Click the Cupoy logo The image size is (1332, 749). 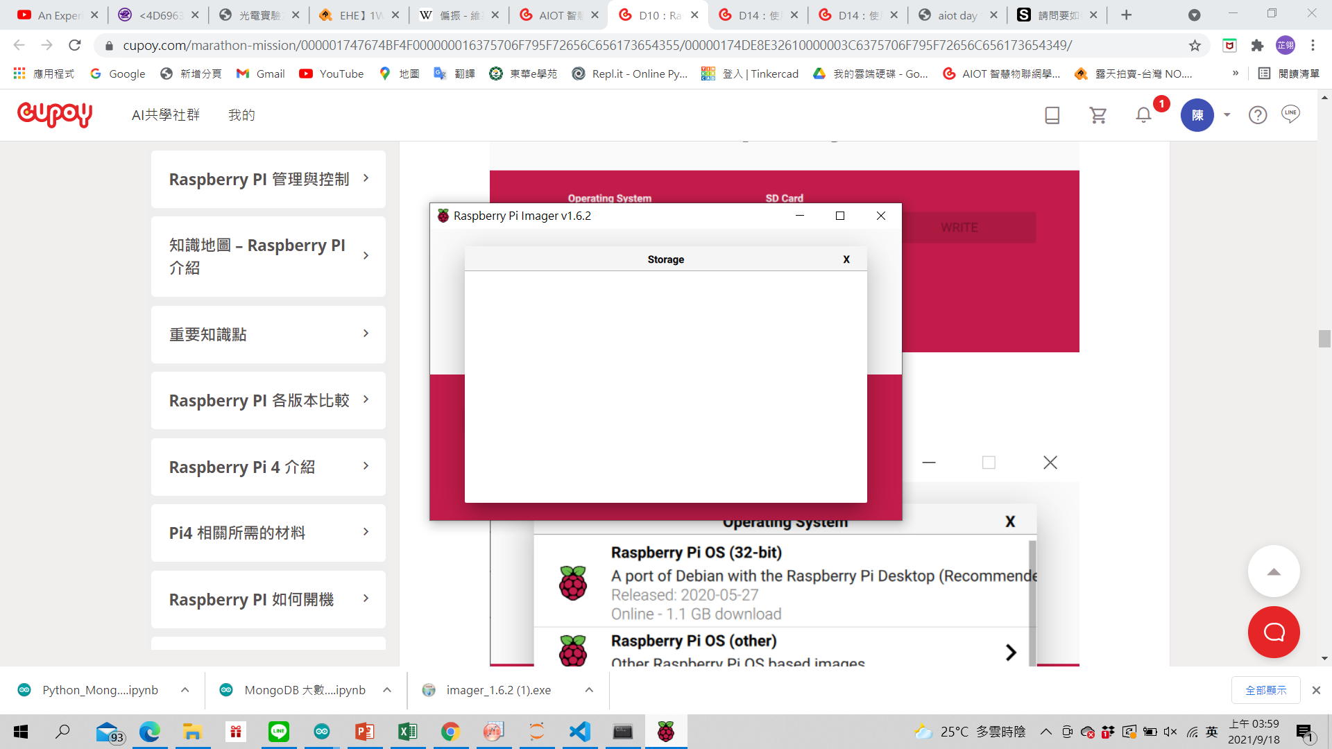(55, 114)
